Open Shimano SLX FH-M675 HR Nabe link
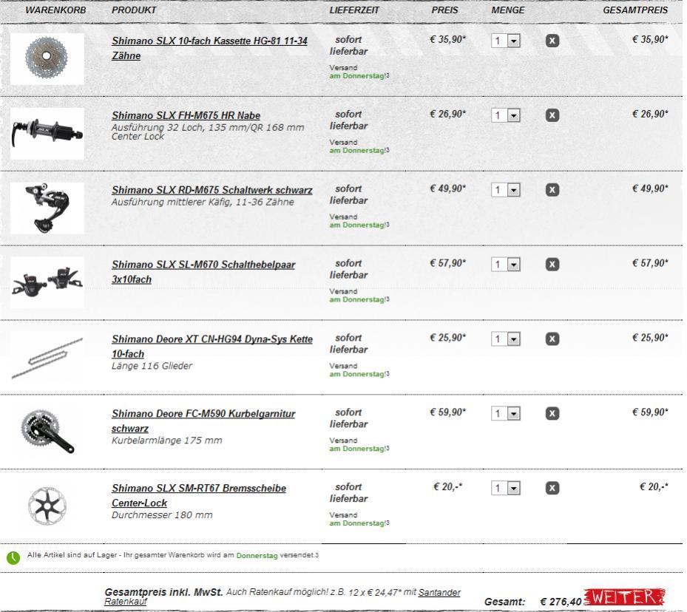Screen dimensions: 687x612 [x=186, y=115]
